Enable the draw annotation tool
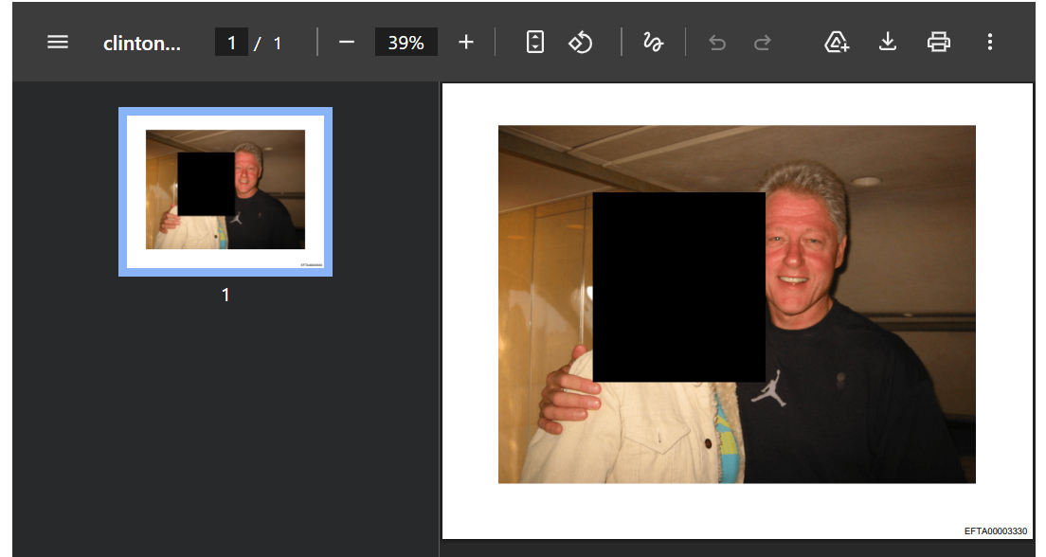The image size is (1046, 557). coord(653,43)
